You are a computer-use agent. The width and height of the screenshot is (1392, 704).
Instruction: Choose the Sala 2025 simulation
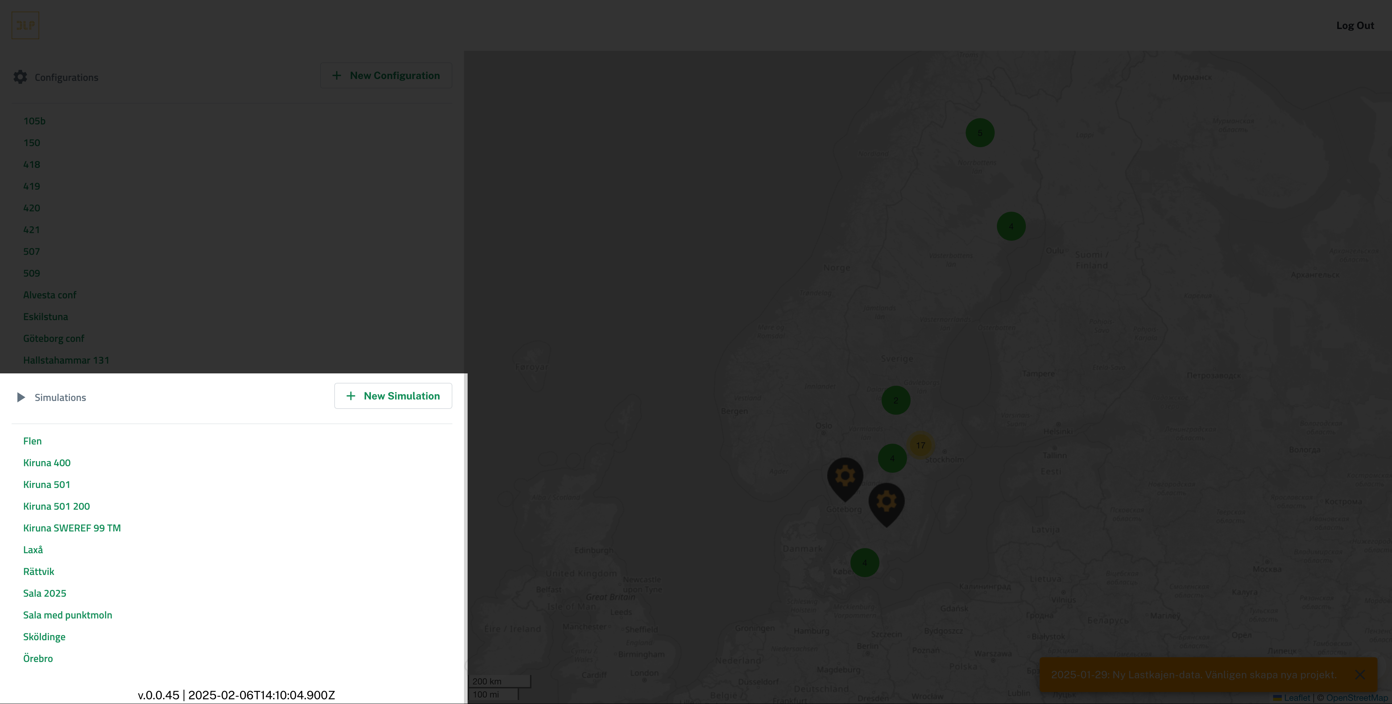point(44,593)
